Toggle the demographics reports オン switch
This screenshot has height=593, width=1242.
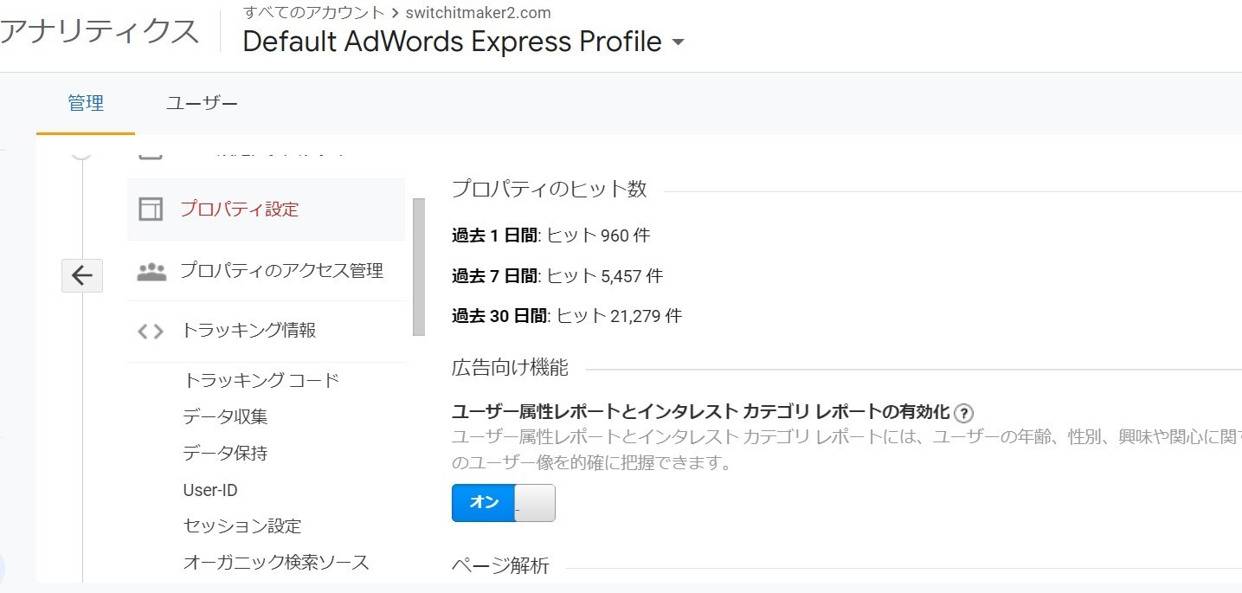click(x=504, y=503)
